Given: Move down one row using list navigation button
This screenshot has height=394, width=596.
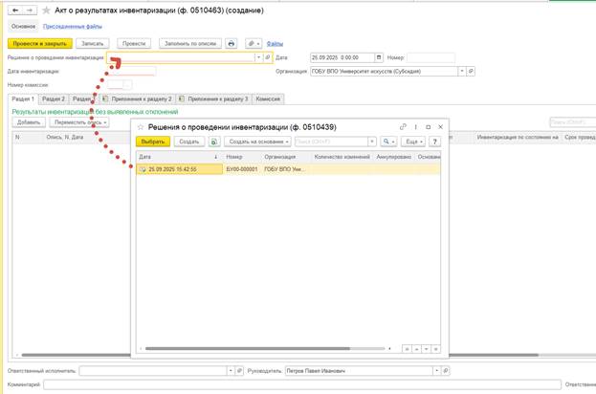Looking at the screenshot, I should [426, 349].
